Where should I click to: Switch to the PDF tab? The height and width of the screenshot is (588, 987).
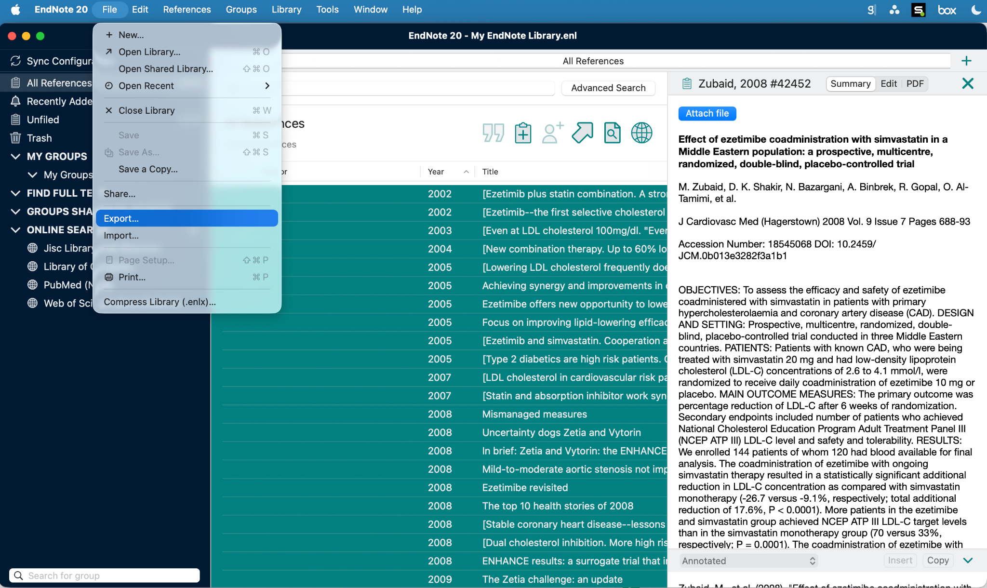(915, 84)
